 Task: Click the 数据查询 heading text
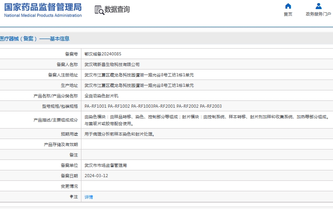[x=117, y=10]
